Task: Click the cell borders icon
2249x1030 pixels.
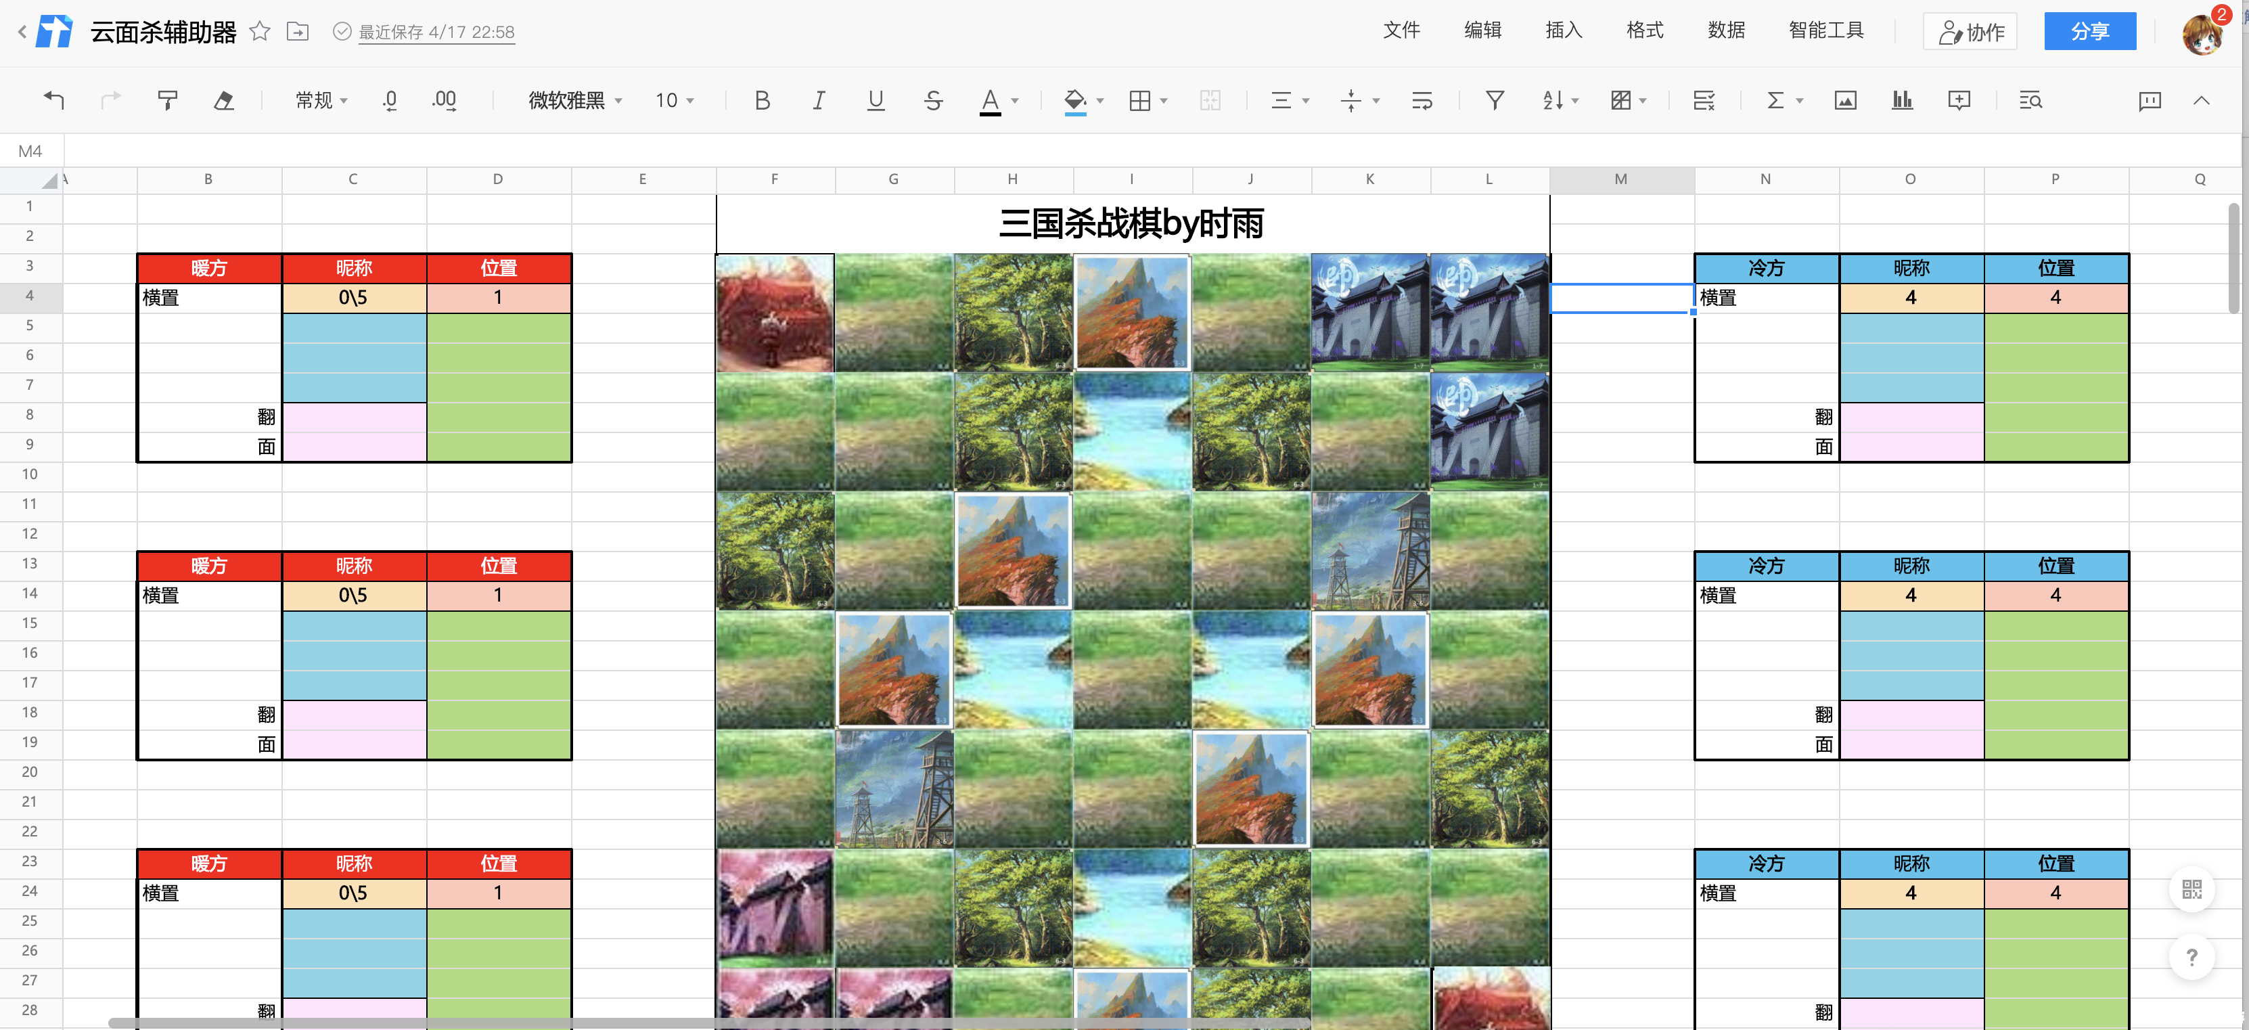Action: click(1139, 100)
